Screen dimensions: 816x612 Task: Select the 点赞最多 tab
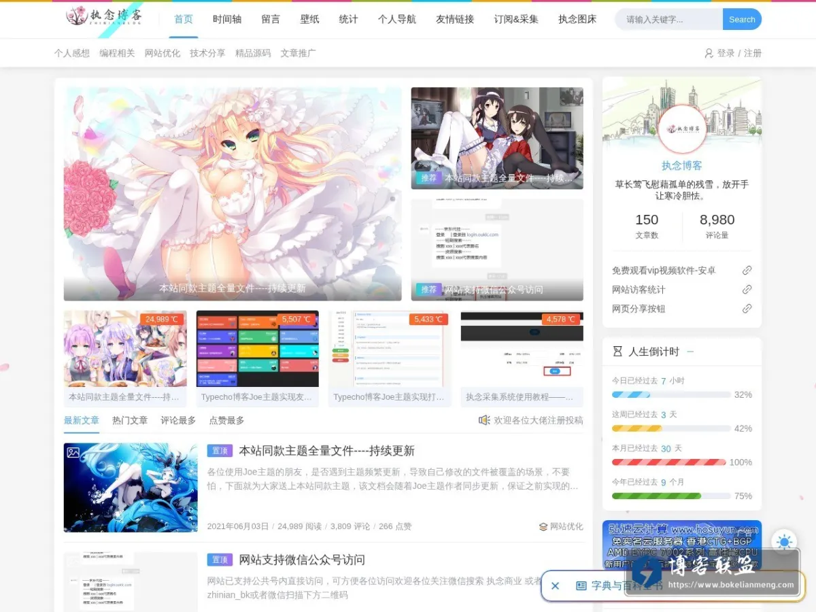(226, 420)
